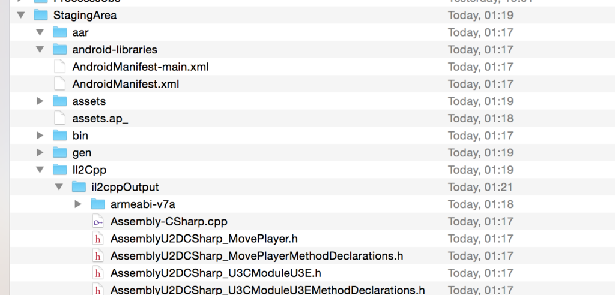Click the gen folder icon
Image resolution: width=615 pixels, height=295 pixels.
pos(59,153)
